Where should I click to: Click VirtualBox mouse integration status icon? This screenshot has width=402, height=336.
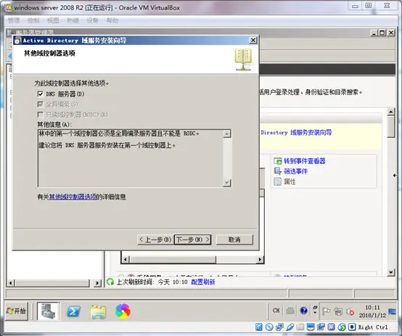pyautogui.click(x=342, y=327)
